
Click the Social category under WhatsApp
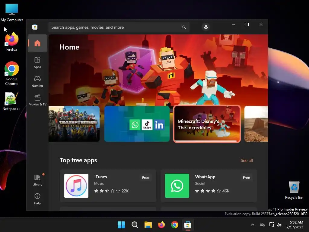click(200, 183)
